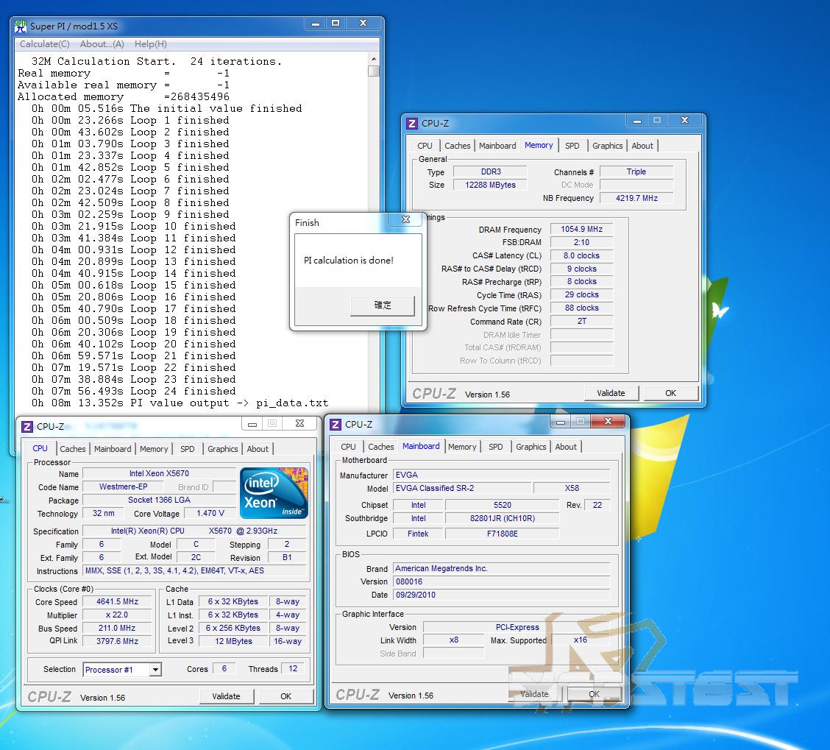The height and width of the screenshot is (750, 830).
Task: Switch to SPD tab in EVGA Mainboard window
Action: tap(495, 447)
